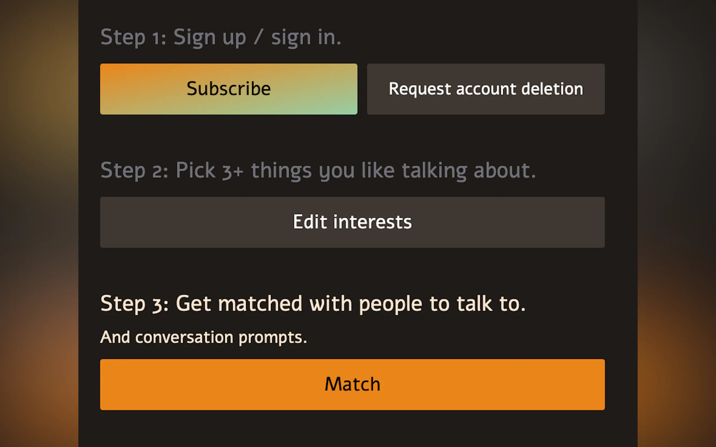Open Edit interests
This screenshot has width=716, height=447.
352,222
